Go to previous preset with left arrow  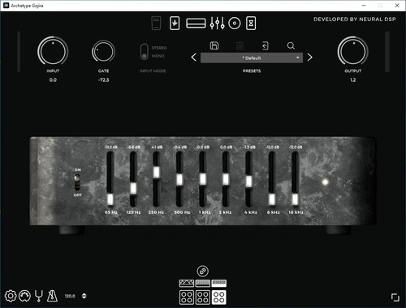tap(194, 58)
